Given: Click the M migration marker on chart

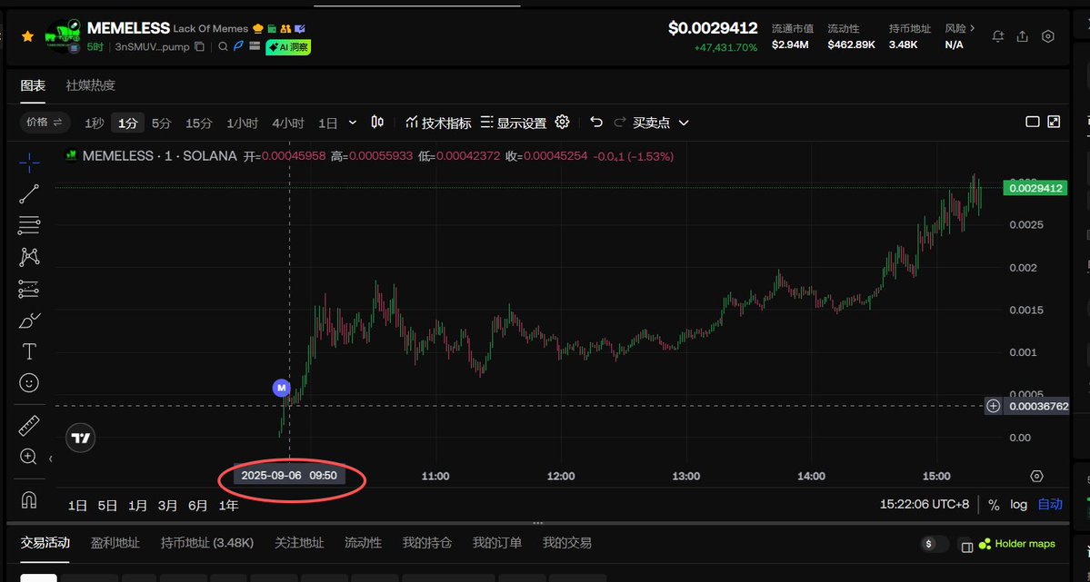Looking at the screenshot, I should tap(281, 388).
